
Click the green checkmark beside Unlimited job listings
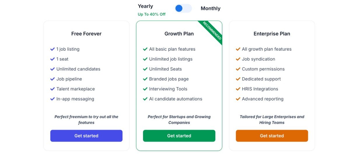[145, 59]
